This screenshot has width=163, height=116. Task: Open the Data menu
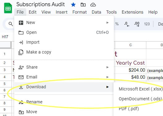(97, 12)
